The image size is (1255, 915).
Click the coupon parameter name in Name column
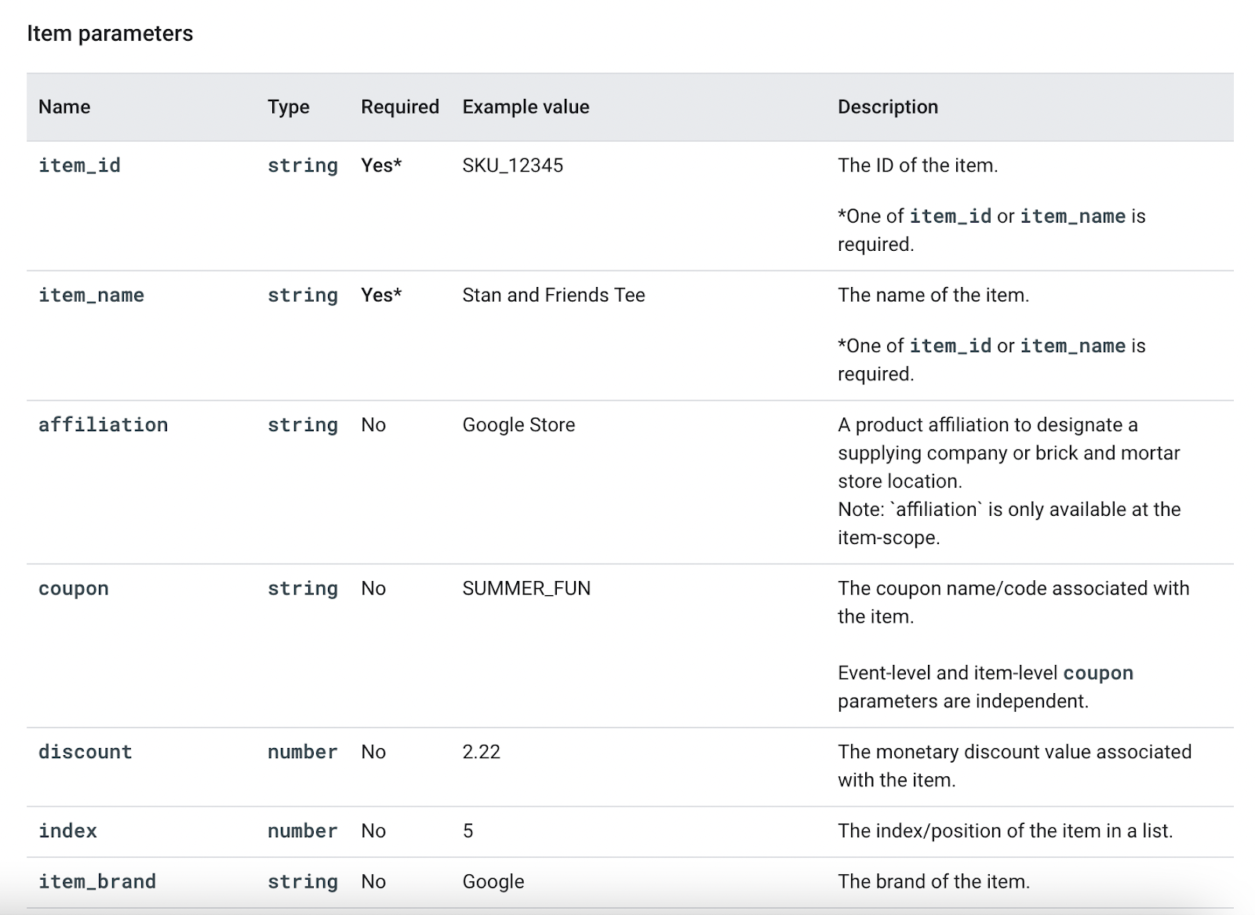tap(74, 589)
